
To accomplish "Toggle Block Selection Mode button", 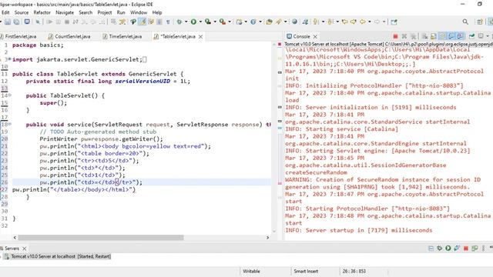I will (159, 22).
